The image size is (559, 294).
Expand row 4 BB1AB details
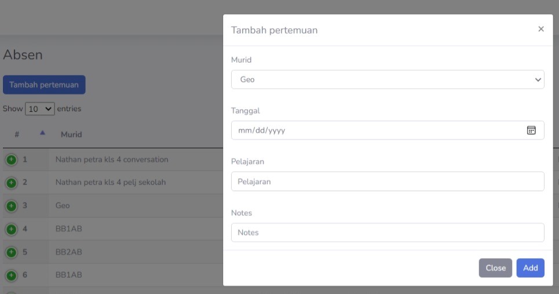click(x=11, y=229)
